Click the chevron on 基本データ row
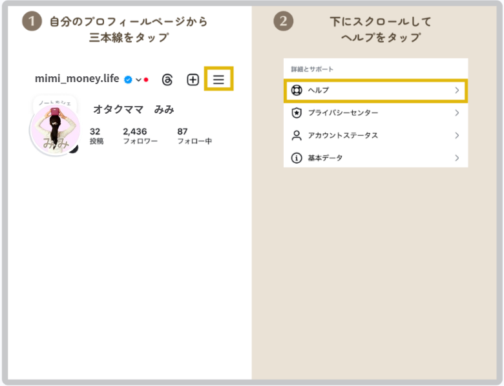 (457, 158)
